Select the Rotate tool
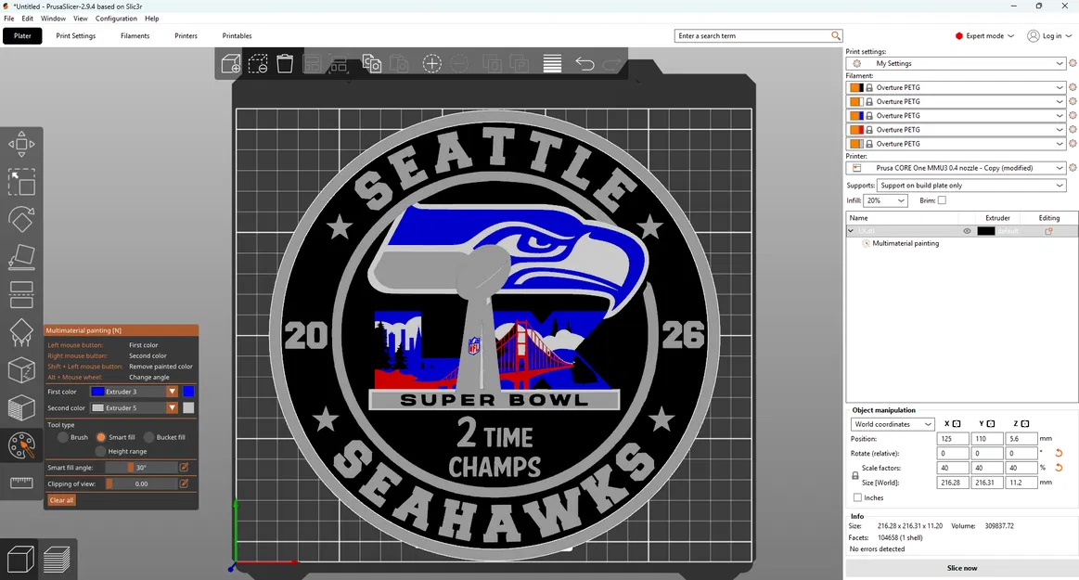 [21, 221]
